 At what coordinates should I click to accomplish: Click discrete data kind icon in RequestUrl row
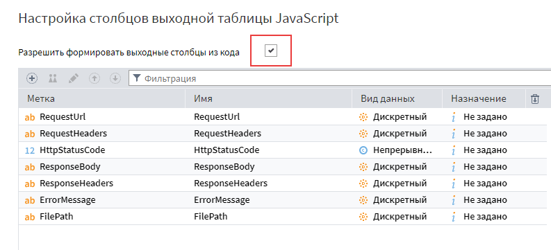[363, 117]
